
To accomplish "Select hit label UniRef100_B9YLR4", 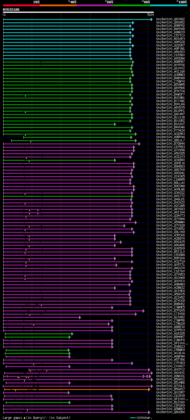I will pos(170,104).
